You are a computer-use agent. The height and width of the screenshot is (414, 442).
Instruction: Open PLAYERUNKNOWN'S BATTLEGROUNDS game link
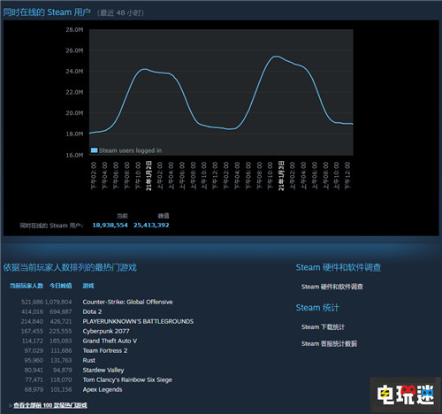tap(138, 321)
